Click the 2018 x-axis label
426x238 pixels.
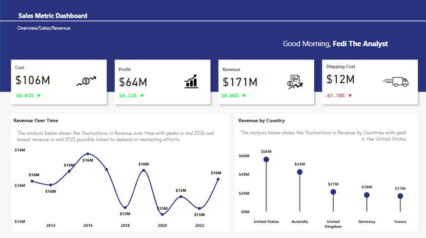[x=125, y=225]
